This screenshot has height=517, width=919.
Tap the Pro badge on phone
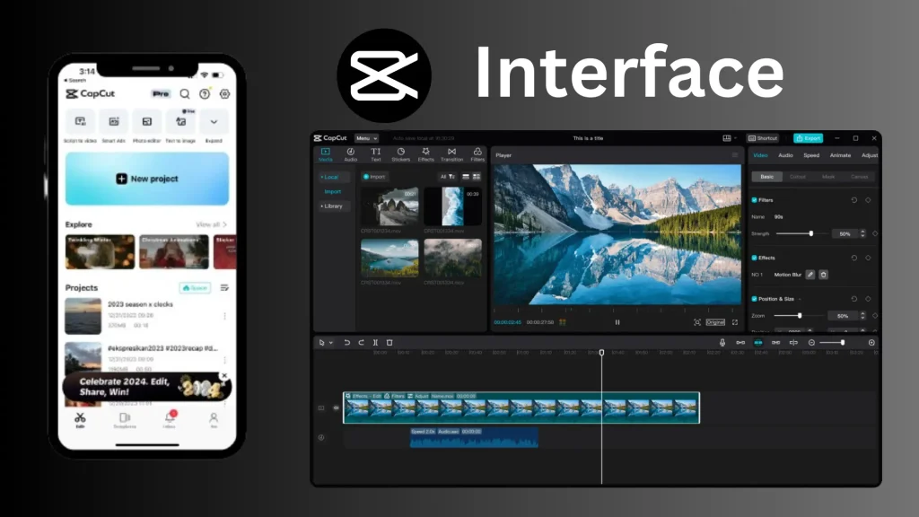pos(161,93)
